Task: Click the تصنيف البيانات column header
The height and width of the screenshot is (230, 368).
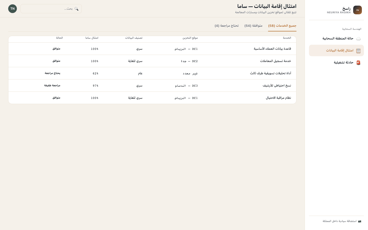Action: (134, 38)
